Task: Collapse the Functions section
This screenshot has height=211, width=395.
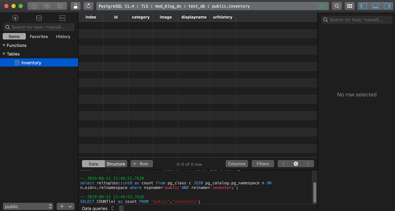Action: tap(4, 45)
